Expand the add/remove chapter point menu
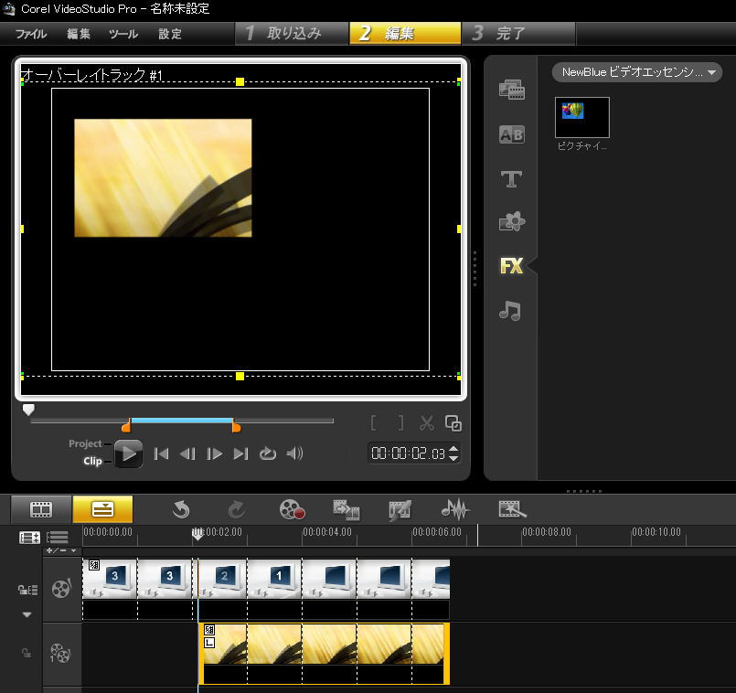The image size is (736, 693). [x=62, y=550]
